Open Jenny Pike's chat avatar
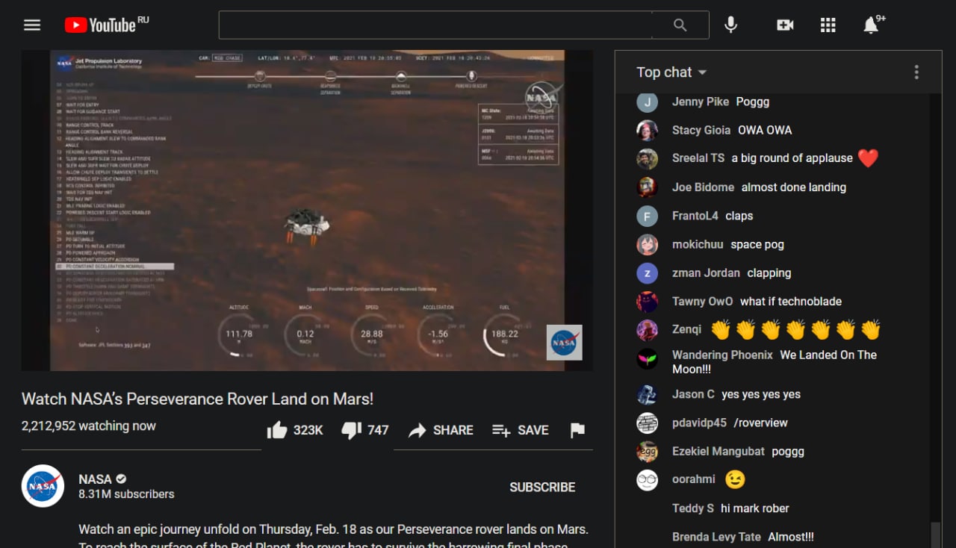The image size is (956, 548). coord(647,102)
